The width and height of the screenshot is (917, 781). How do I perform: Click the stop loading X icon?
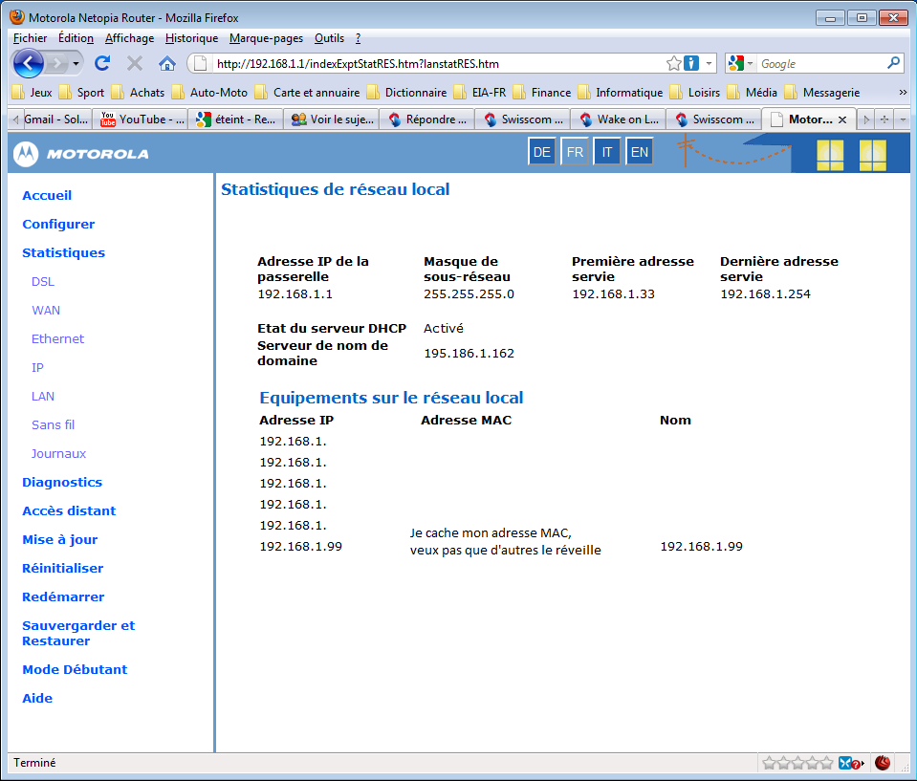(135, 63)
